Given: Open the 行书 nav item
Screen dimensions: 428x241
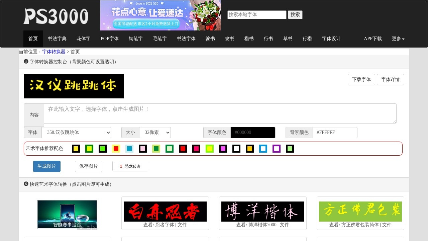Looking at the screenshot, I should [269, 39].
